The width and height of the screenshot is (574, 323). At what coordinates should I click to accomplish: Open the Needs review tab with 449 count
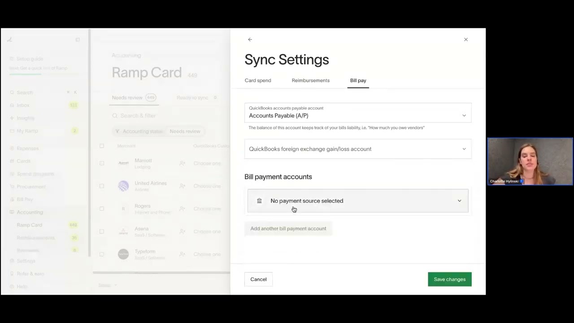[134, 98]
